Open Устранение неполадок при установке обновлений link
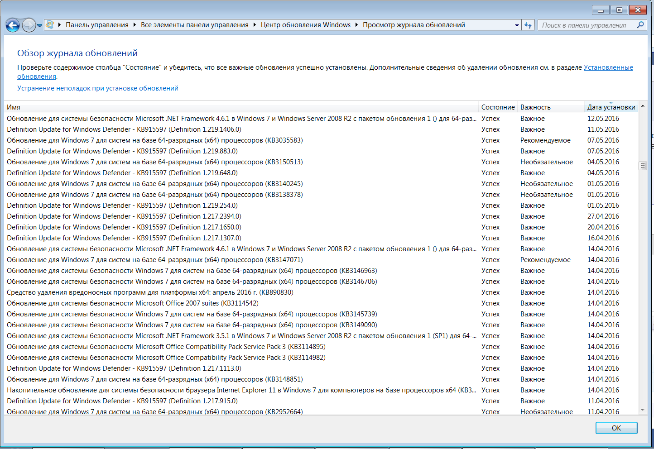Screen dimensions: 654x449 98,88
